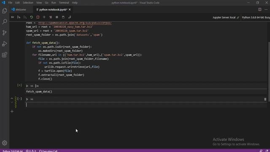Open the Source Control view
This screenshot has width=270, height=152.
tap(5, 33)
